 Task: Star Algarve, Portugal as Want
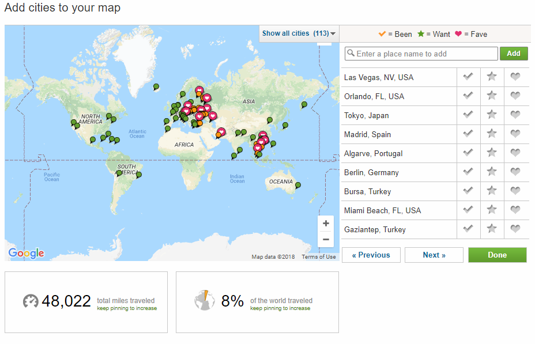coord(492,152)
